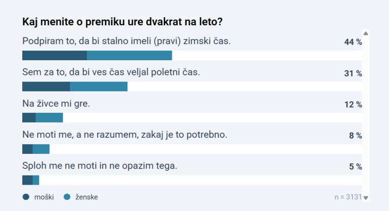The width and height of the screenshot is (389, 211).
Task: Select the moški segment of 'Na živce mi gre'
Action: 29,118
